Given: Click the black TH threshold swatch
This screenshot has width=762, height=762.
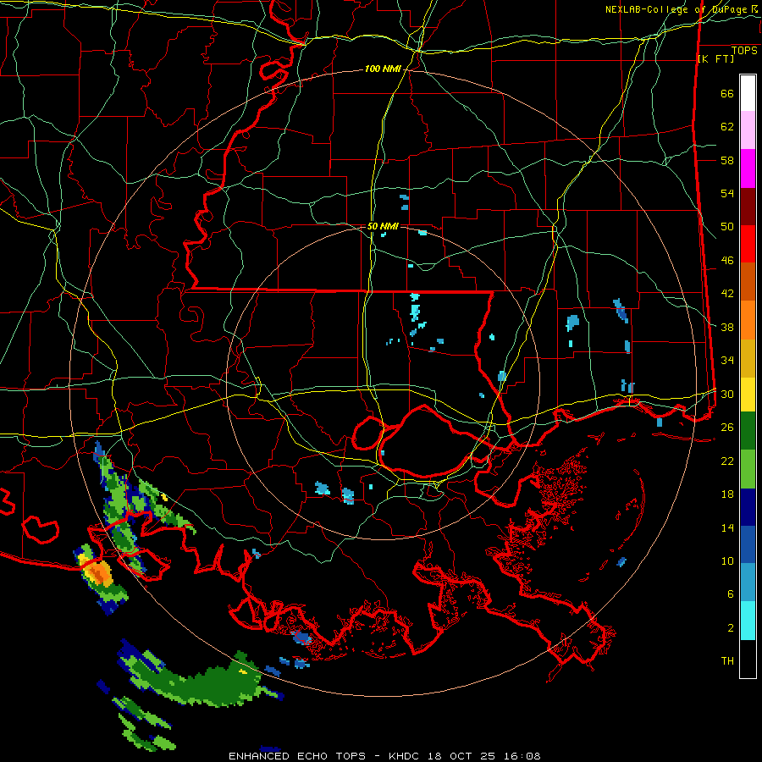Looking at the screenshot, I should [x=748, y=659].
